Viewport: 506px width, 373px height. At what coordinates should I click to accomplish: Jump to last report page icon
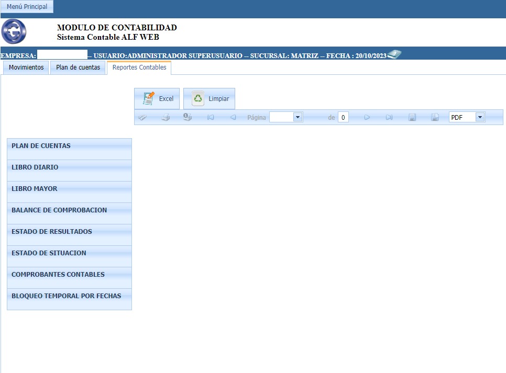(389, 118)
